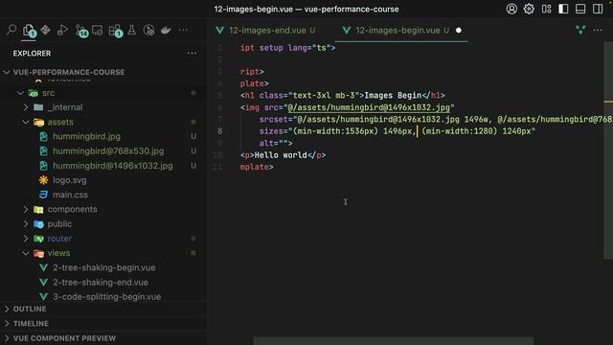The height and width of the screenshot is (345, 613).
Task: Open the Accounts menu in title bar
Action: click(x=511, y=9)
